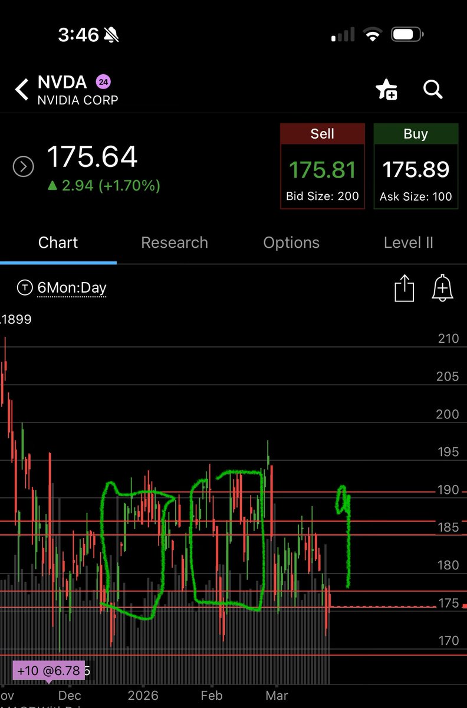The width and height of the screenshot is (467, 708).
Task: Tap the 3:46 clock in status bar
Action: pyautogui.click(x=78, y=35)
